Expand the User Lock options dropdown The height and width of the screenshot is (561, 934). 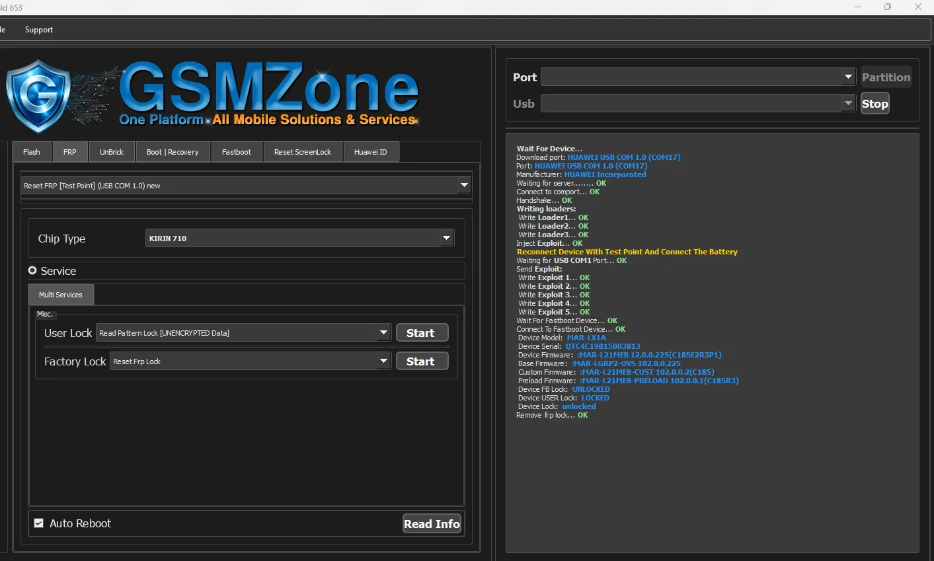click(x=383, y=333)
